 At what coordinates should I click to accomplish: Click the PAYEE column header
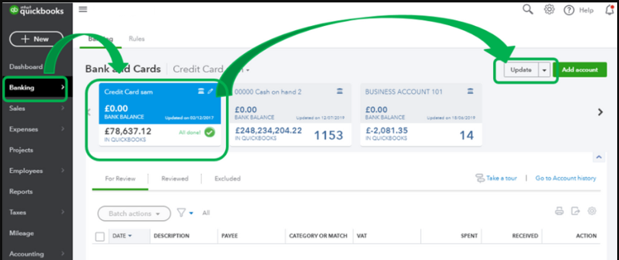(x=229, y=236)
